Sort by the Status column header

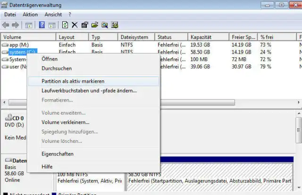(x=171, y=37)
